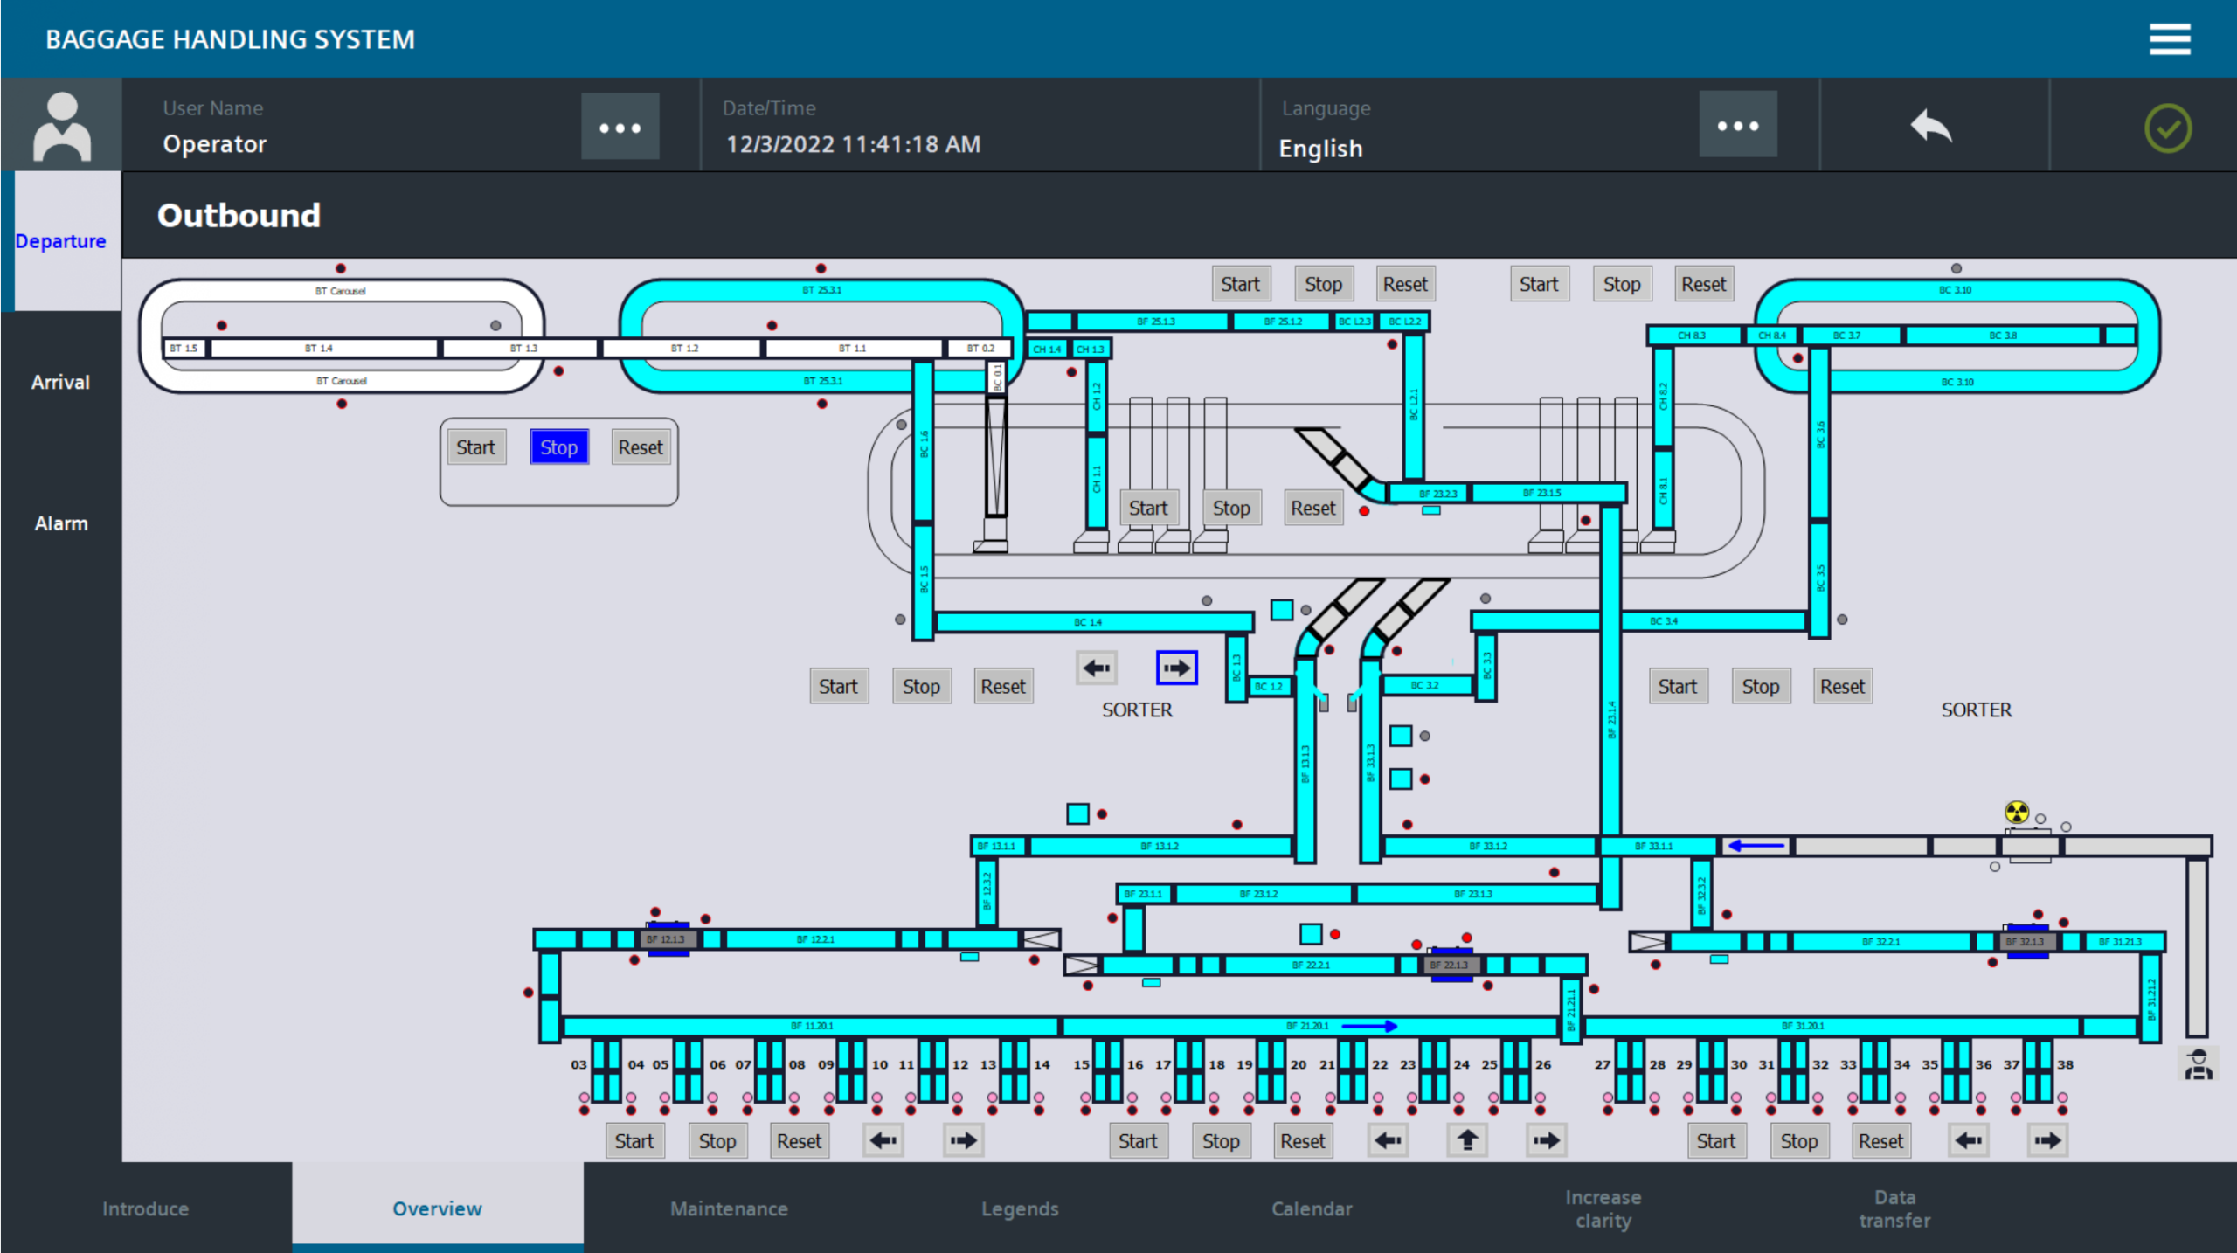Click the user profile avatar icon
The image size is (2237, 1253).
(x=61, y=125)
